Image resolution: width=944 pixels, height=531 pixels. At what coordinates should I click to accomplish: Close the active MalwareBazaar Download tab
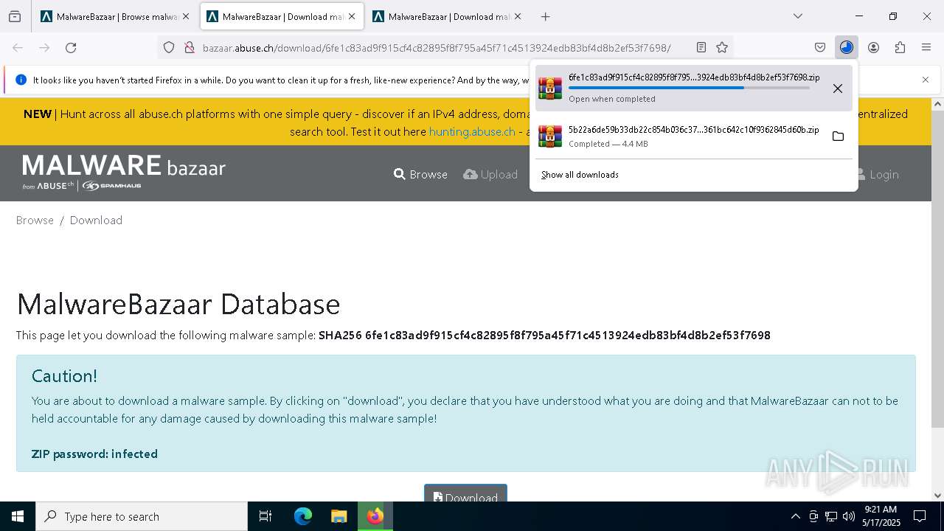point(352,16)
